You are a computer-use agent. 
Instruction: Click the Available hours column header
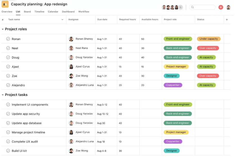[x=150, y=20]
